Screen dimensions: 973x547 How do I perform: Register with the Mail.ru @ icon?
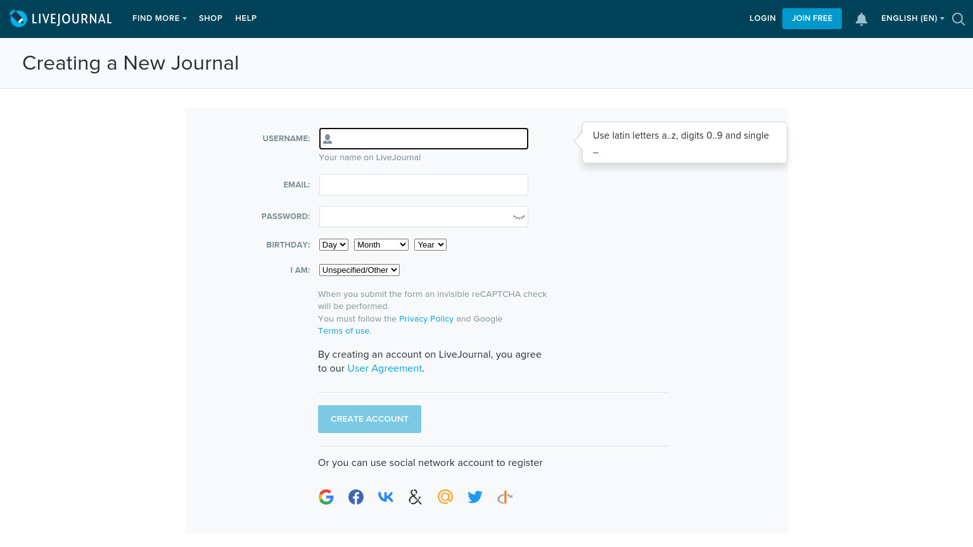click(x=445, y=497)
